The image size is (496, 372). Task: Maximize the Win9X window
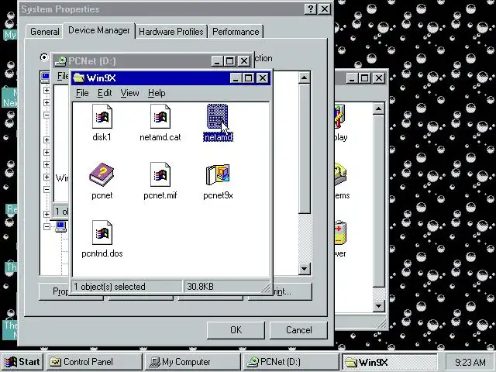point(249,78)
